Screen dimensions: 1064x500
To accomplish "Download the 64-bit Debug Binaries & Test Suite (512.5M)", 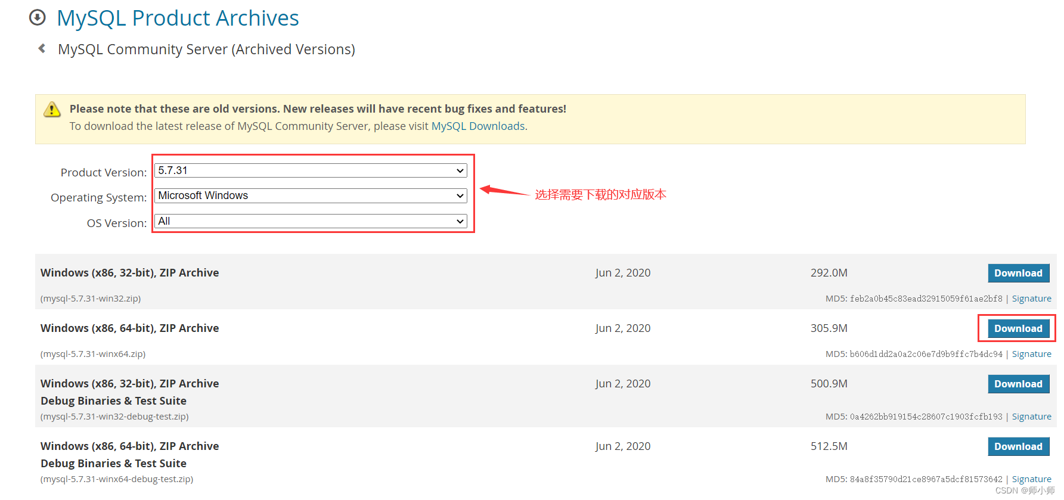I will [1018, 446].
